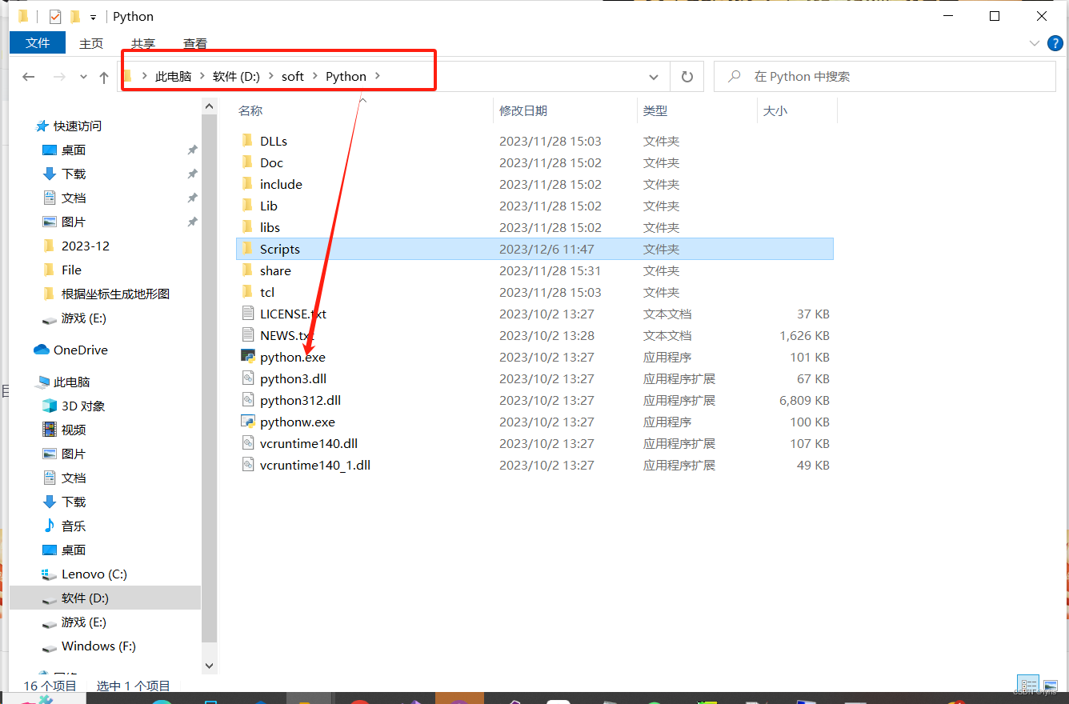Expand the chevron after Python breadcrumb

click(x=378, y=77)
